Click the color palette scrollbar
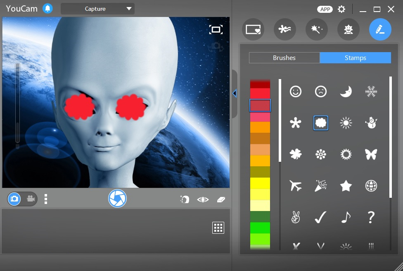403x271 pixels. [280, 120]
